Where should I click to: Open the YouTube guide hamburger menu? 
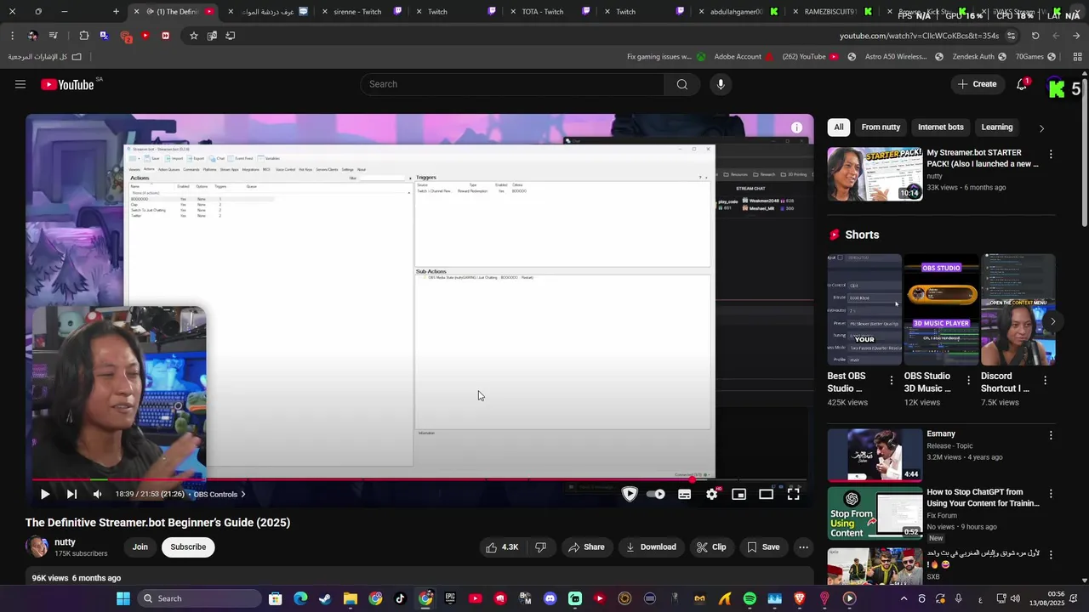(x=20, y=84)
